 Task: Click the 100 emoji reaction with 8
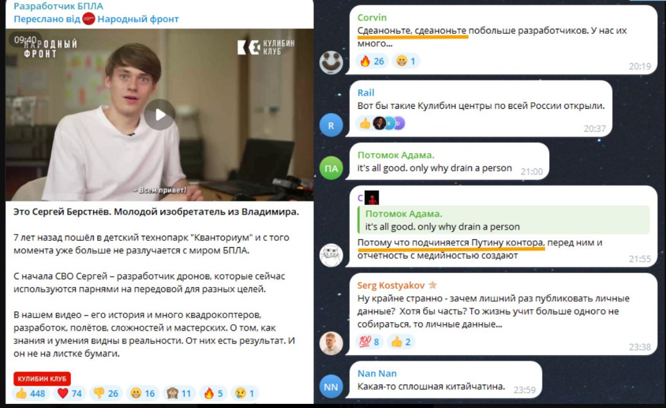369,342
